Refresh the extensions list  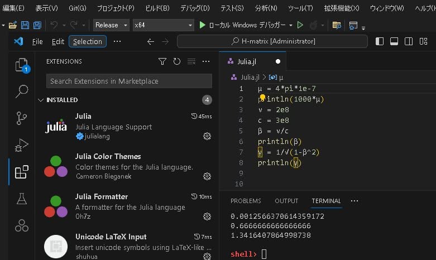click(177, 61)
